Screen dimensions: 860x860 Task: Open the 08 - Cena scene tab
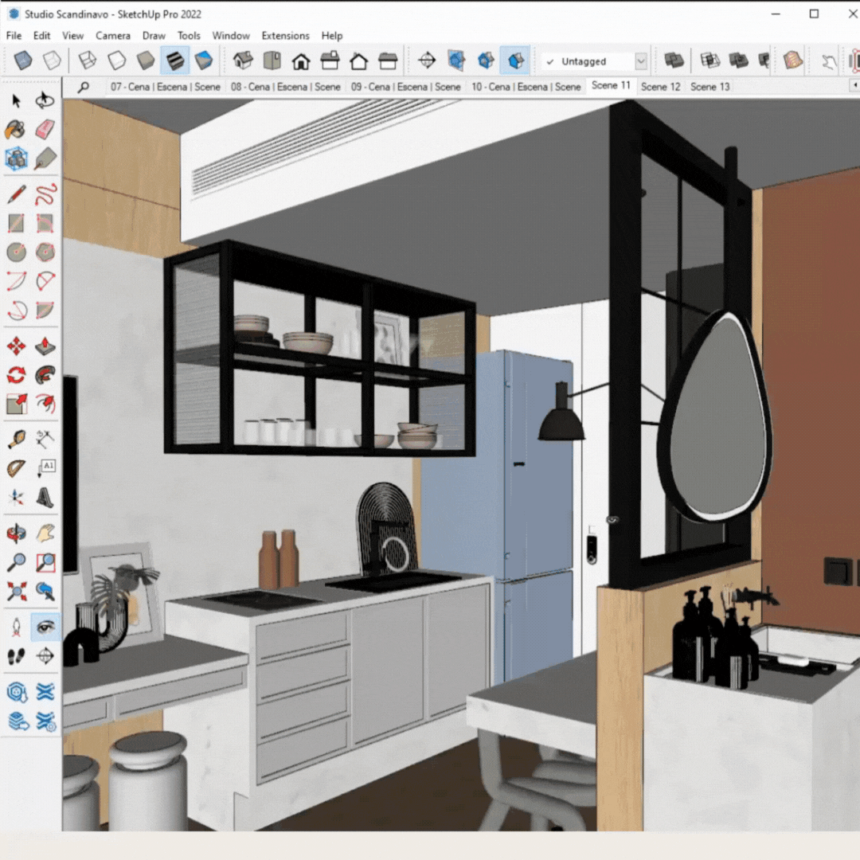(x=285, y=87)
